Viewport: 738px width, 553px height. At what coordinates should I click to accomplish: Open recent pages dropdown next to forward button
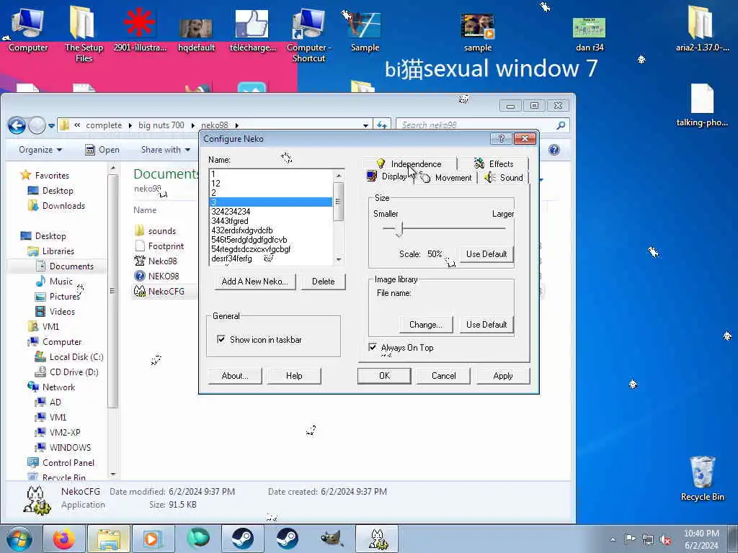[51, 126]
